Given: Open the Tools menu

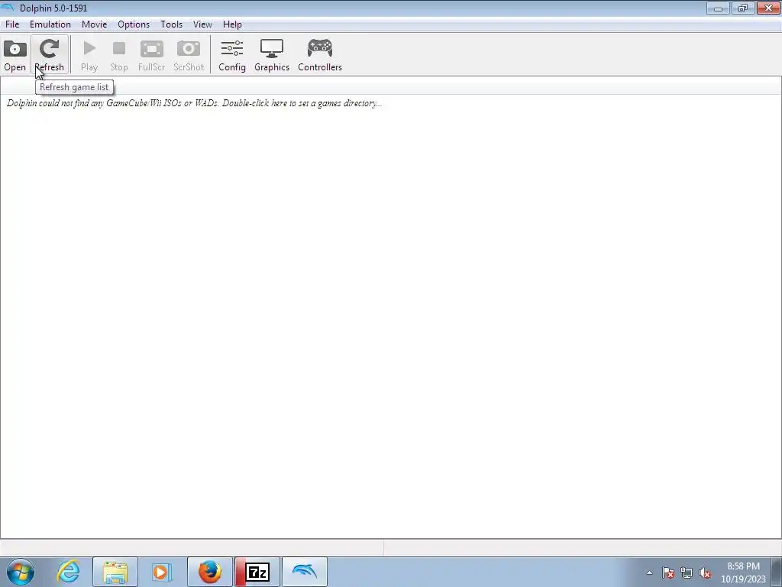Looking at the screenshot, I should click(x=171, y=24).
